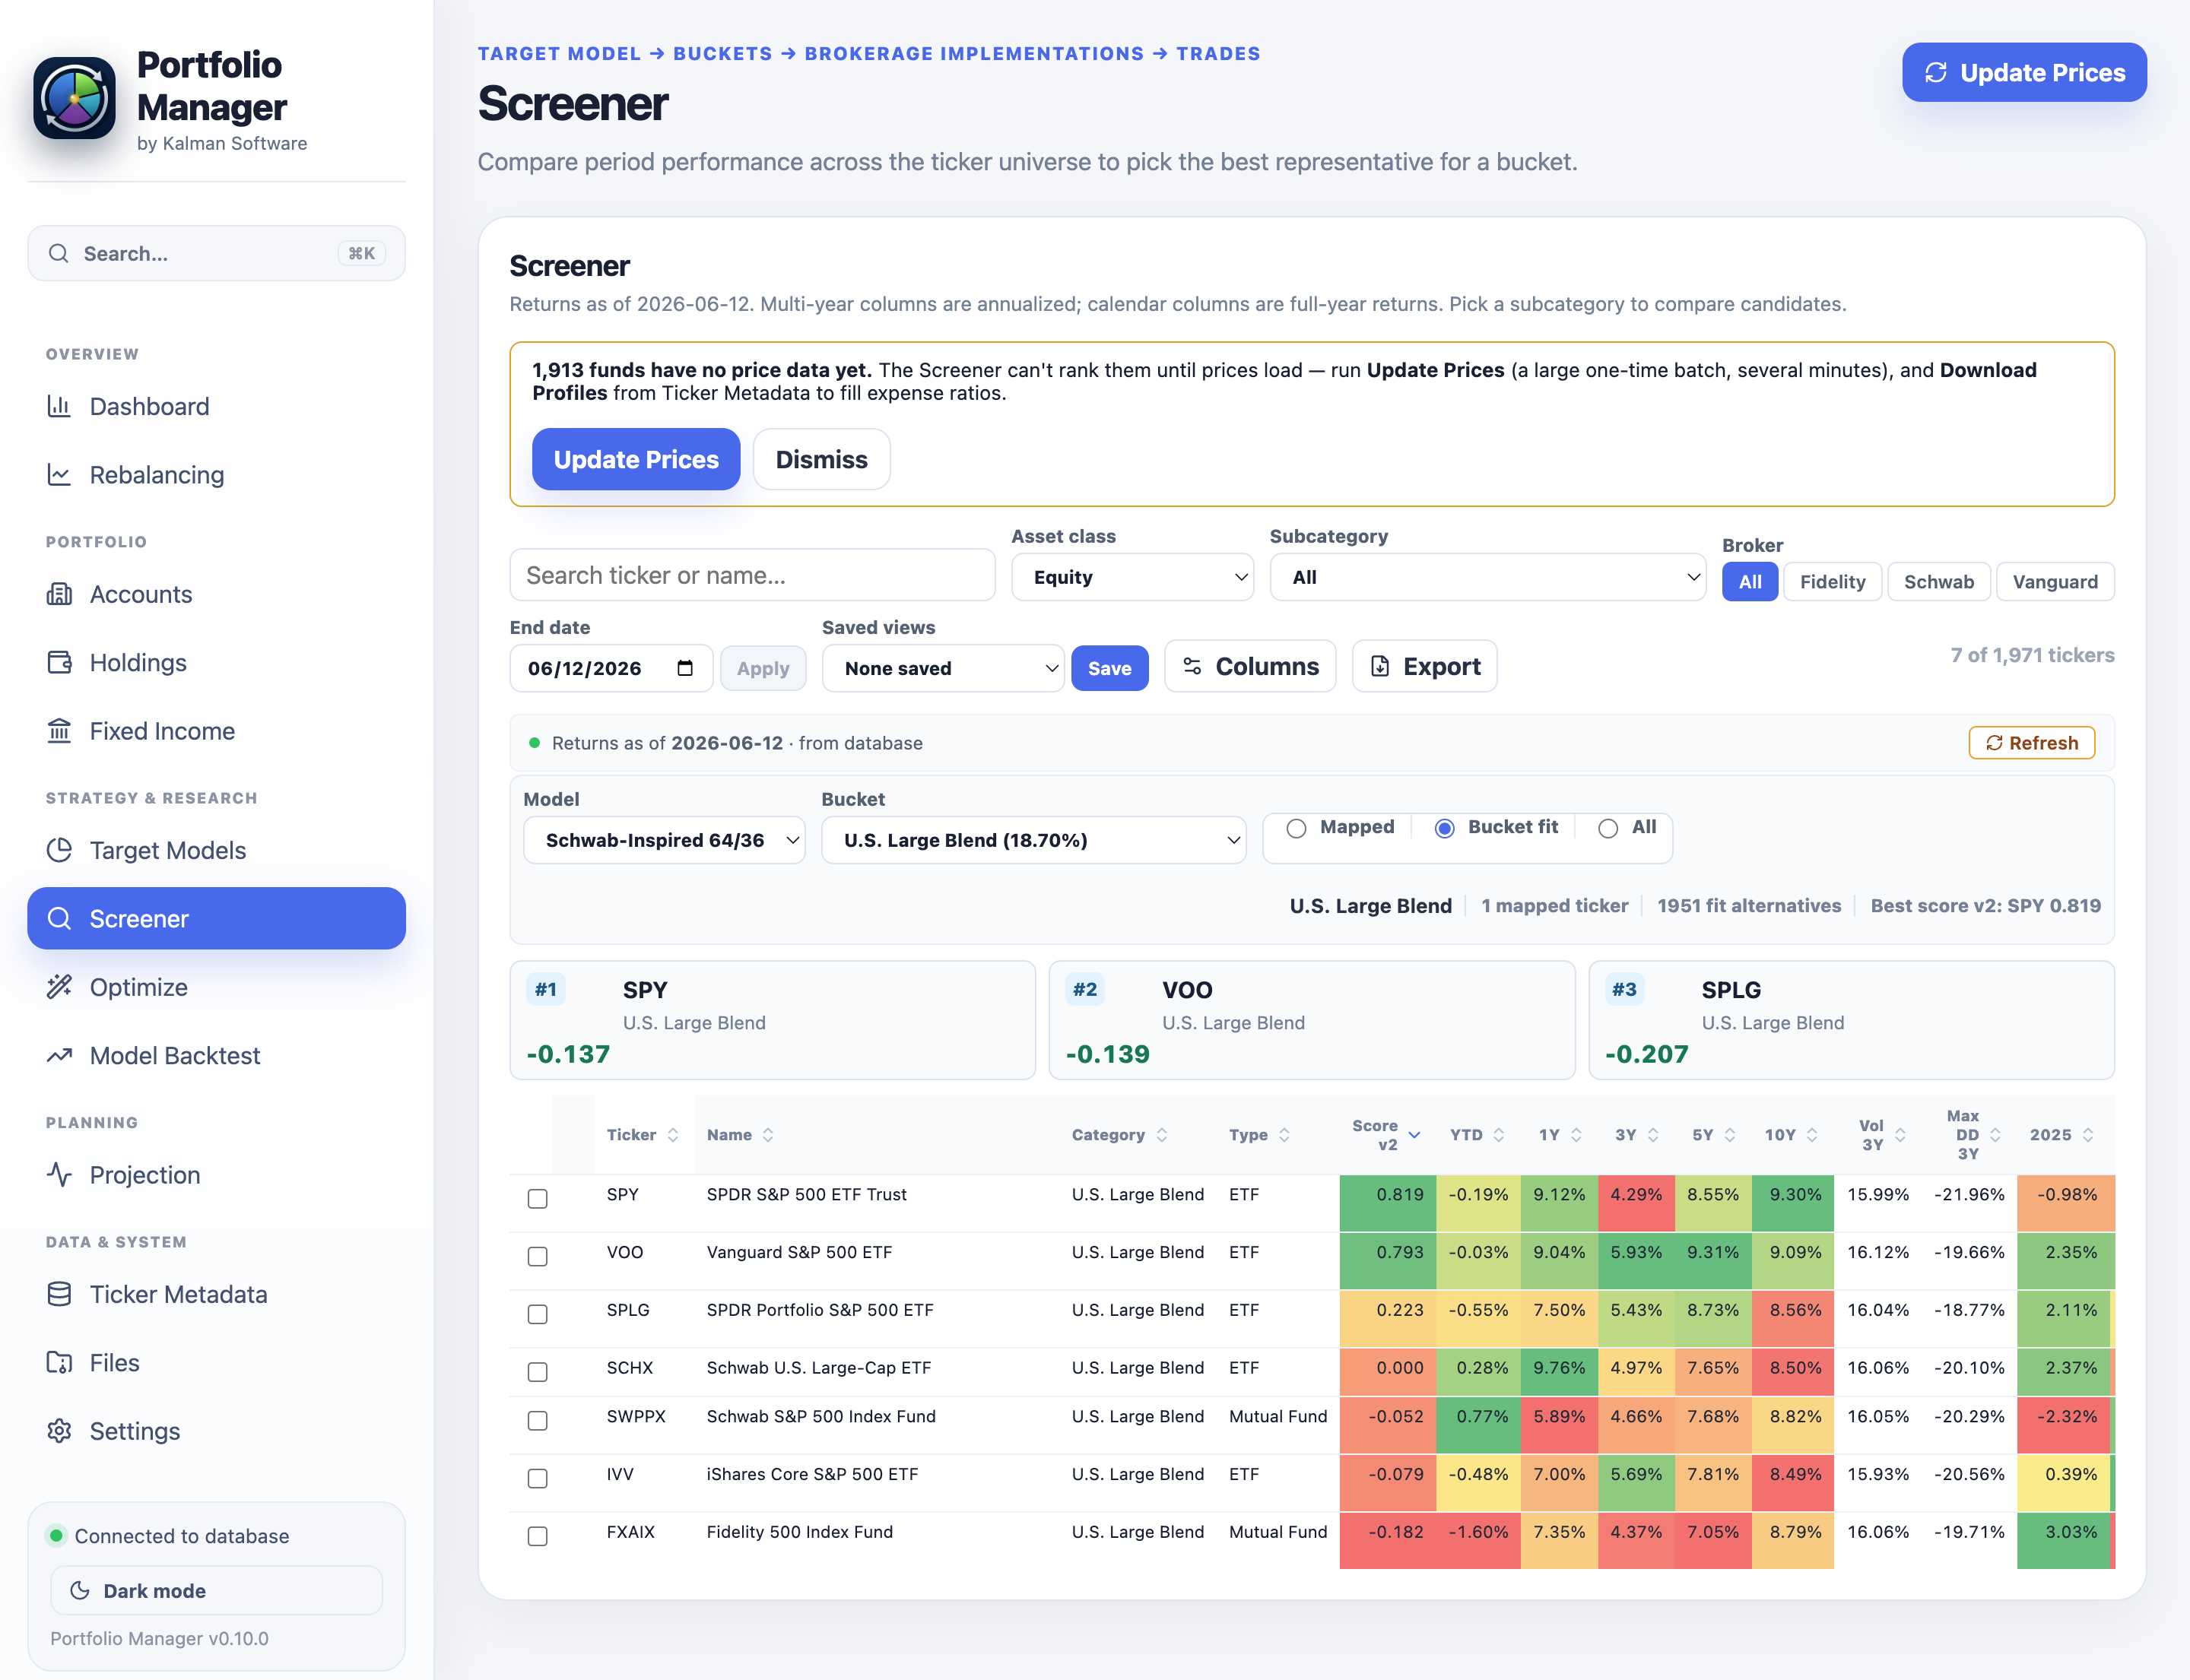
Task: Open the #2 VOO ranking card
Action: coord(1312,1020)
